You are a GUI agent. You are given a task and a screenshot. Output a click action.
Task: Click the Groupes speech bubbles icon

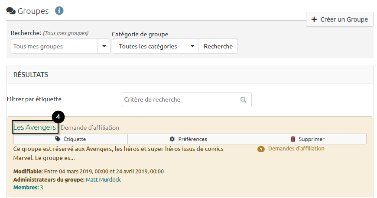point(11,11)
